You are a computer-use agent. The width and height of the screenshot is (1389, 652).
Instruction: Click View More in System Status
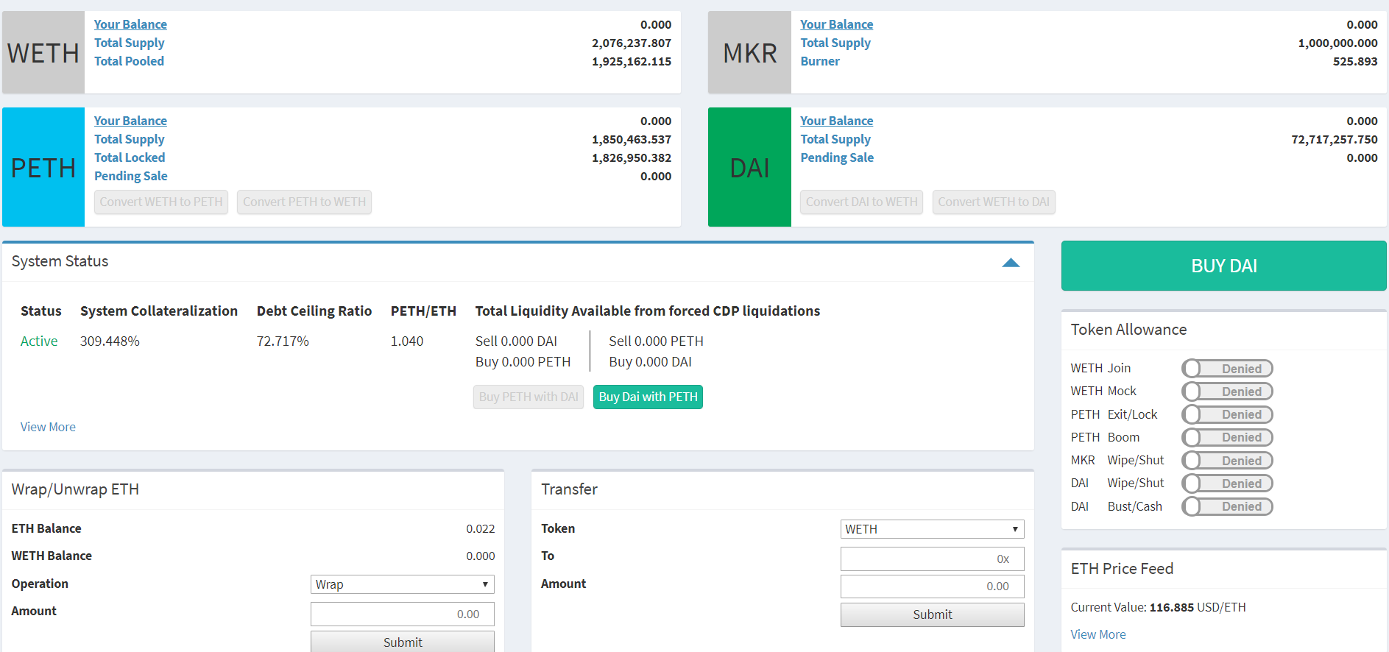point(48,427)
